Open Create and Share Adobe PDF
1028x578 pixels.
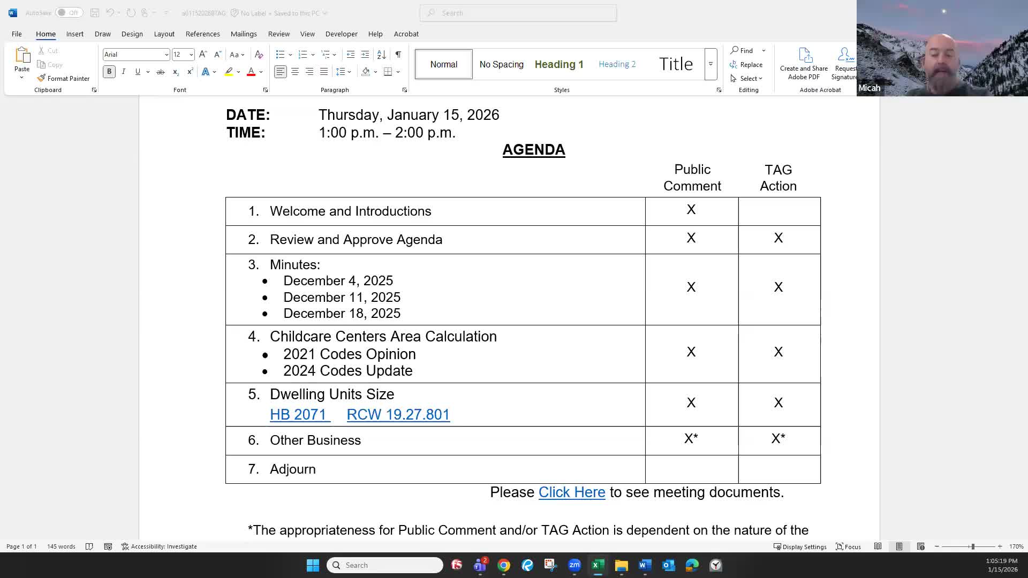803,63
